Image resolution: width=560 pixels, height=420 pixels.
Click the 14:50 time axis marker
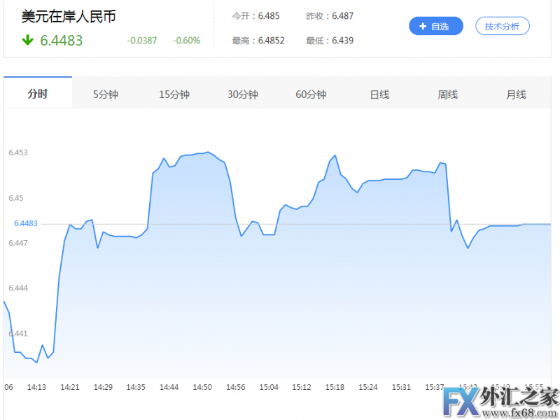203,387
